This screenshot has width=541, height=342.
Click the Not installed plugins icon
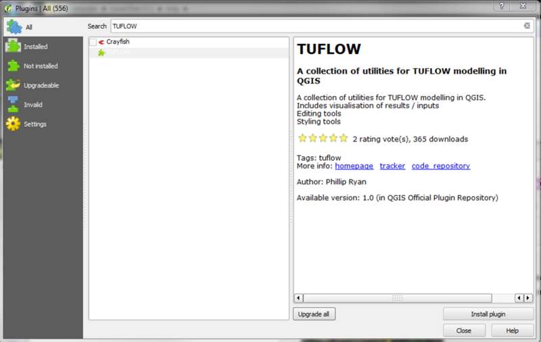[x=13, y=66]
